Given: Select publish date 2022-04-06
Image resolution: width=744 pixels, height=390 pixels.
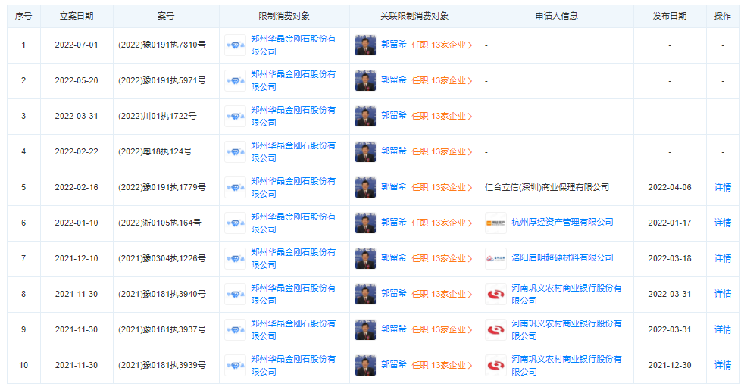Looking at the screenshot, I should tap(670, 187).
